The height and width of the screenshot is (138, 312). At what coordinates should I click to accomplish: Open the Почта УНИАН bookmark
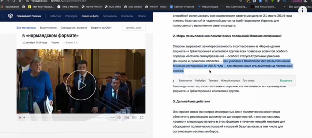pos(91,7)
